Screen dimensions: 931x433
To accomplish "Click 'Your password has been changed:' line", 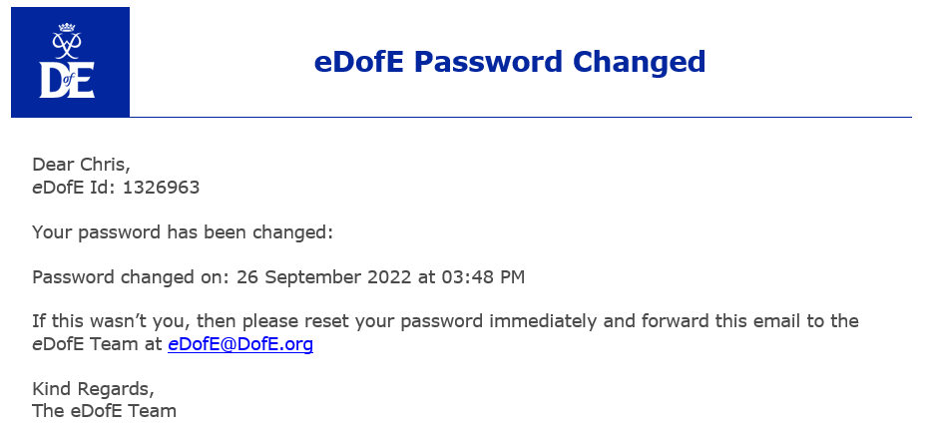I will (183, 232).
